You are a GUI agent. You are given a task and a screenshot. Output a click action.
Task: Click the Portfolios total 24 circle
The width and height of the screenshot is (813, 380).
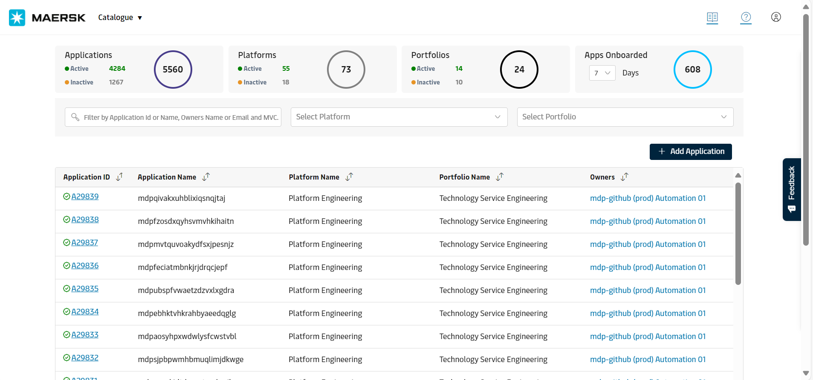click(x=519, y=70)
